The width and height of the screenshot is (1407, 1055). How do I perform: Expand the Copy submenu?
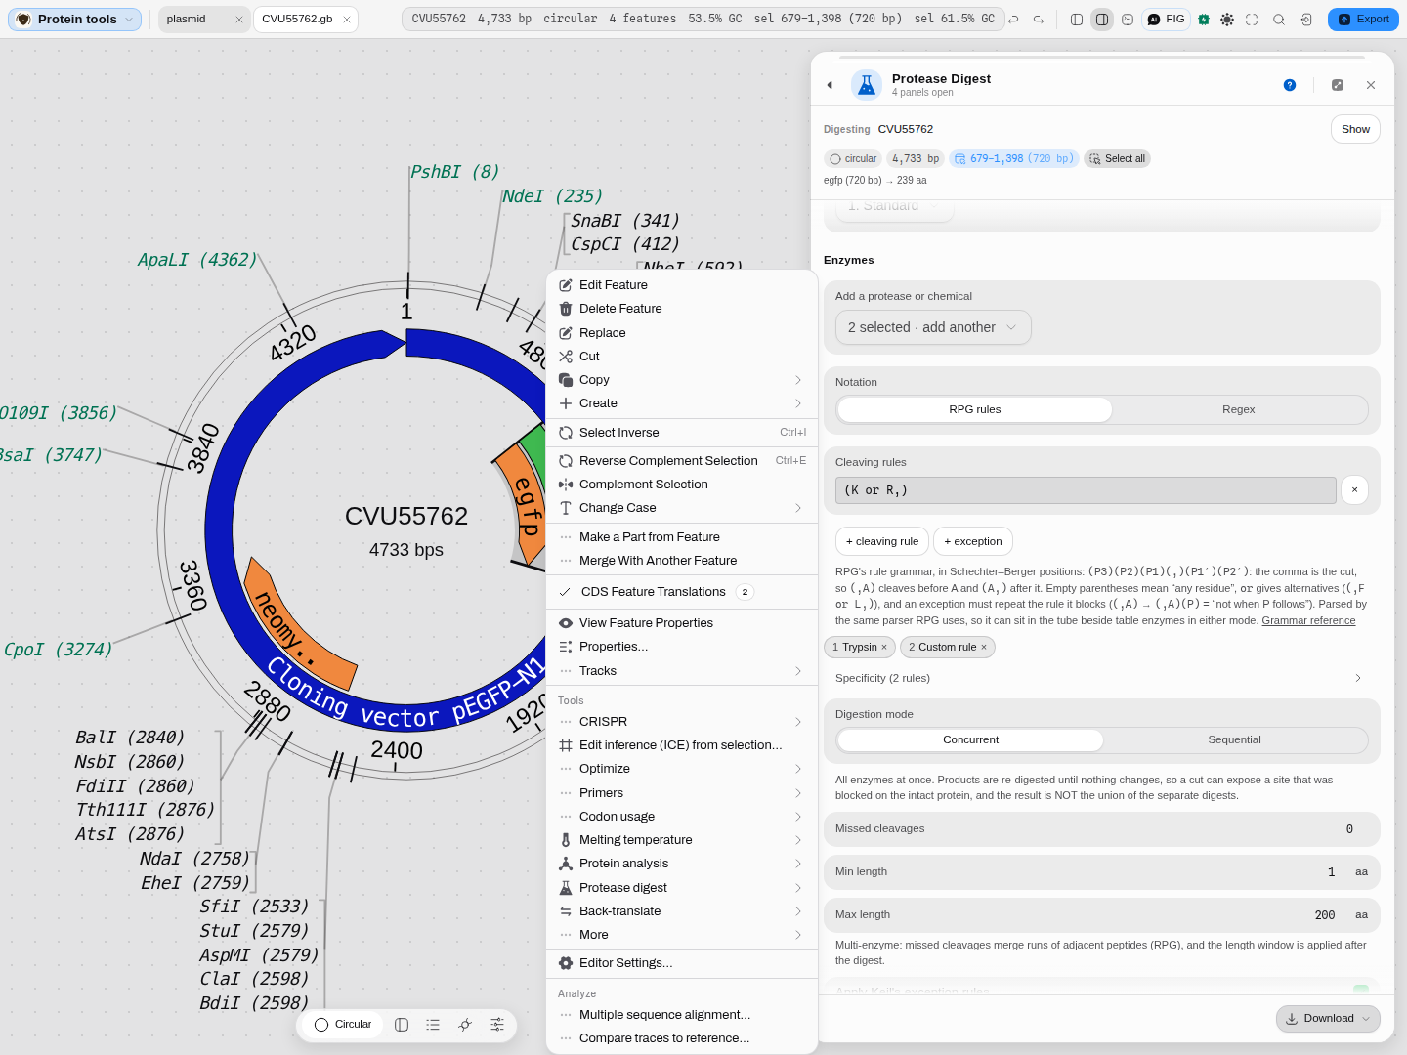681,380
